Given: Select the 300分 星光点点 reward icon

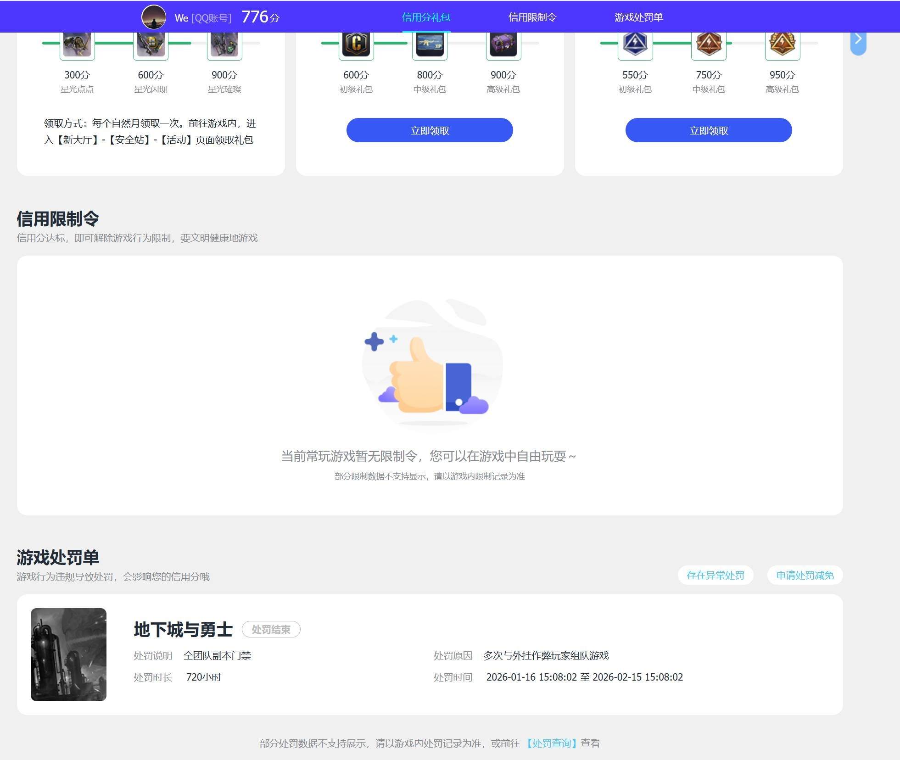Looking at the screenshot, I should click(77, 46).
